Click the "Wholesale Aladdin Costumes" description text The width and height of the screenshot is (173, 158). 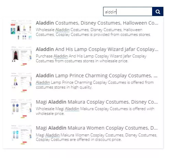[x=93, y=32]
